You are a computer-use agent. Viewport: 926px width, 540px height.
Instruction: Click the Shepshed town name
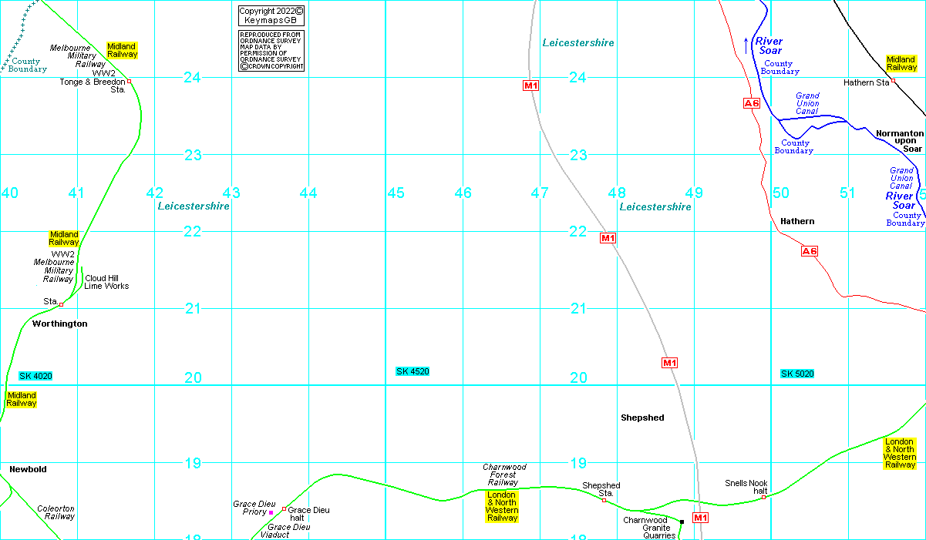click(x=642, y=418)
